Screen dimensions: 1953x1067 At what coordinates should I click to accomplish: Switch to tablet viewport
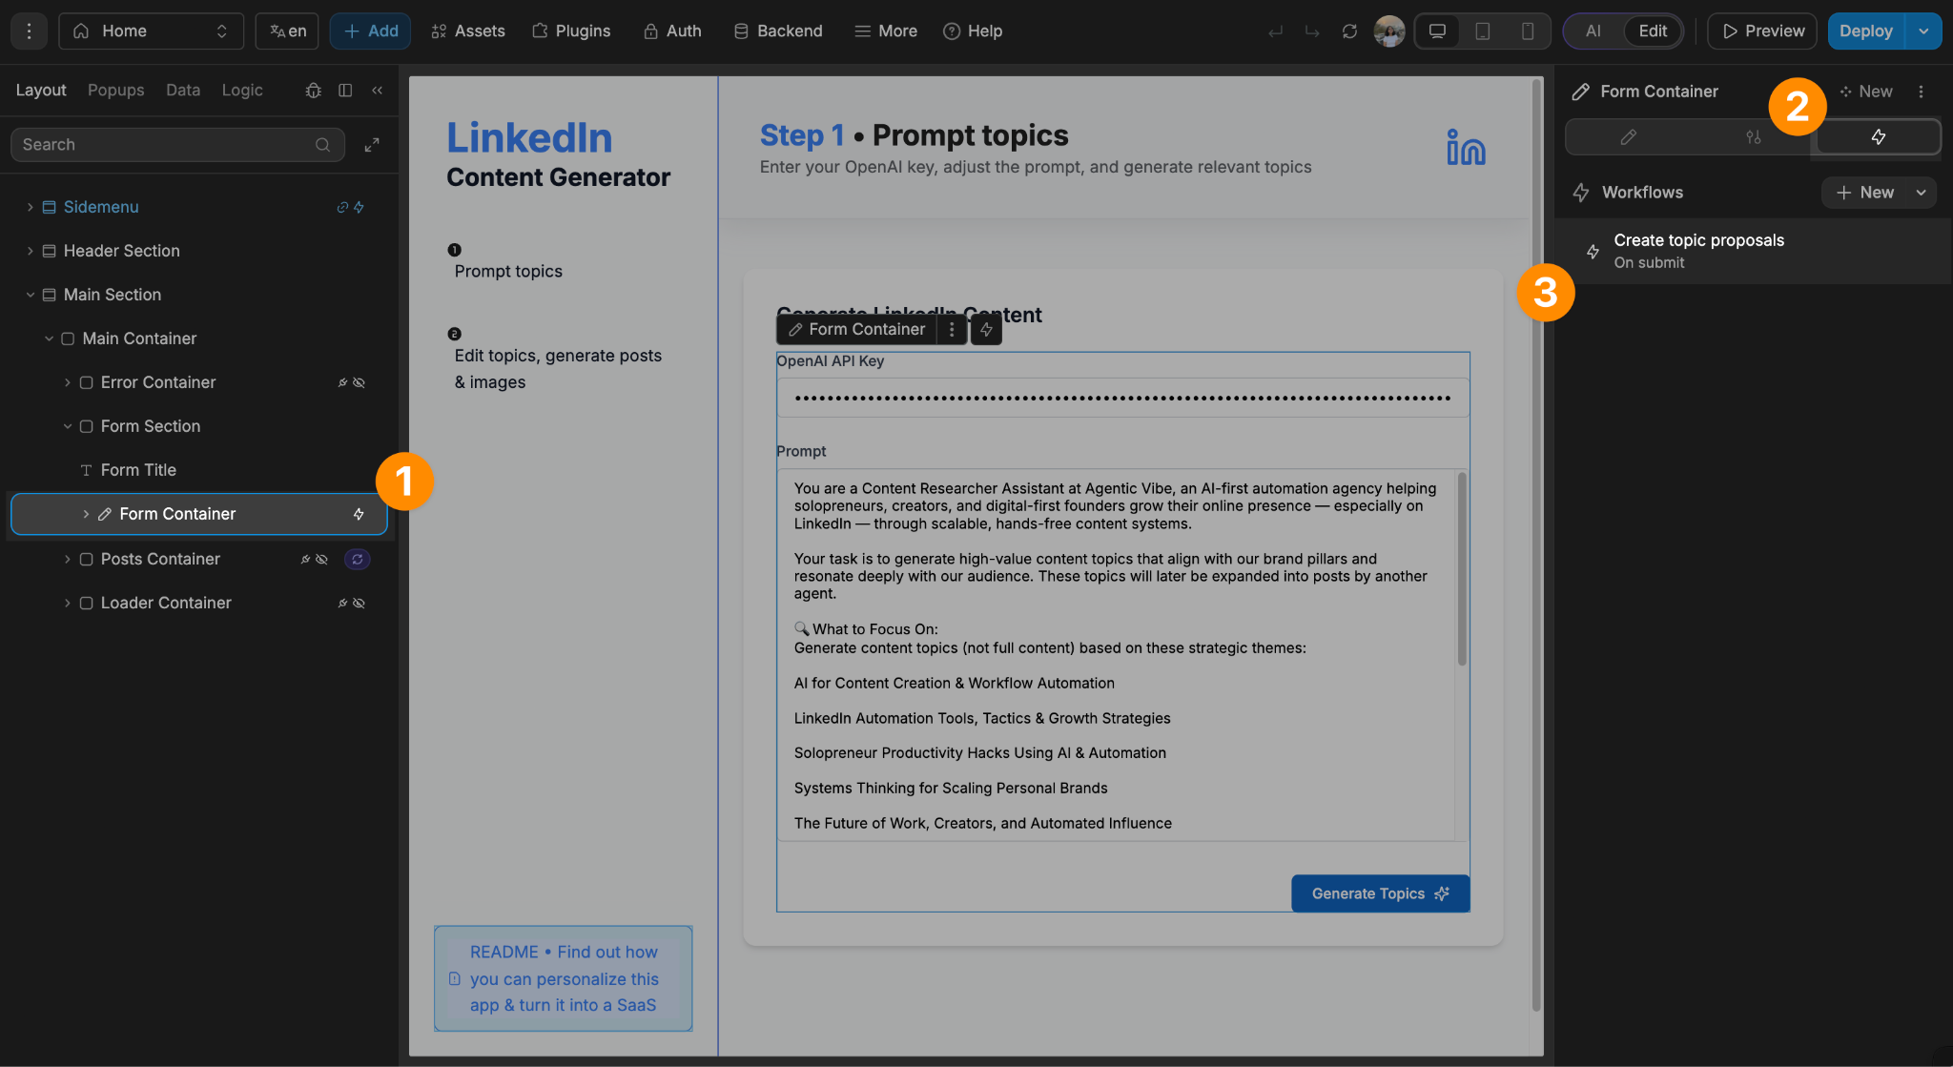[x=1483, y=31]
